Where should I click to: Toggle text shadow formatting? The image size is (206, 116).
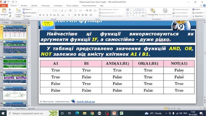[51, 15]
